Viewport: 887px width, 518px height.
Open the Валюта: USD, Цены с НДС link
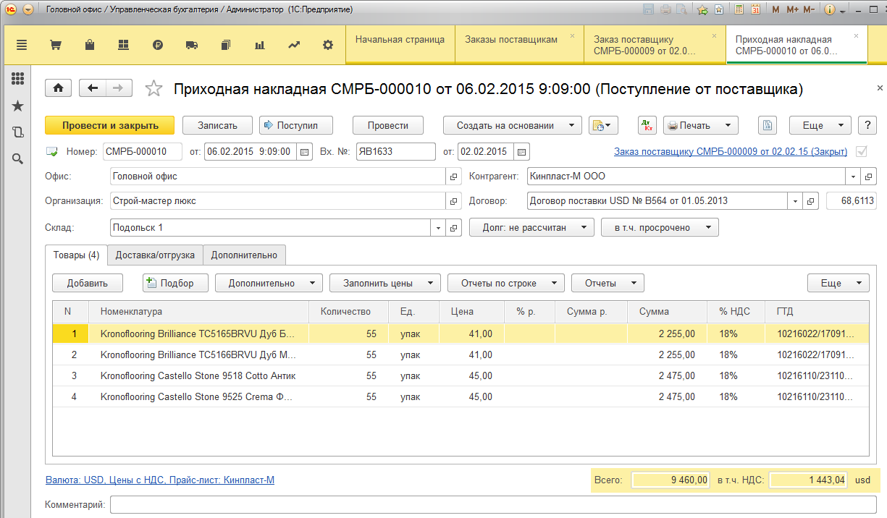point(160,480)
